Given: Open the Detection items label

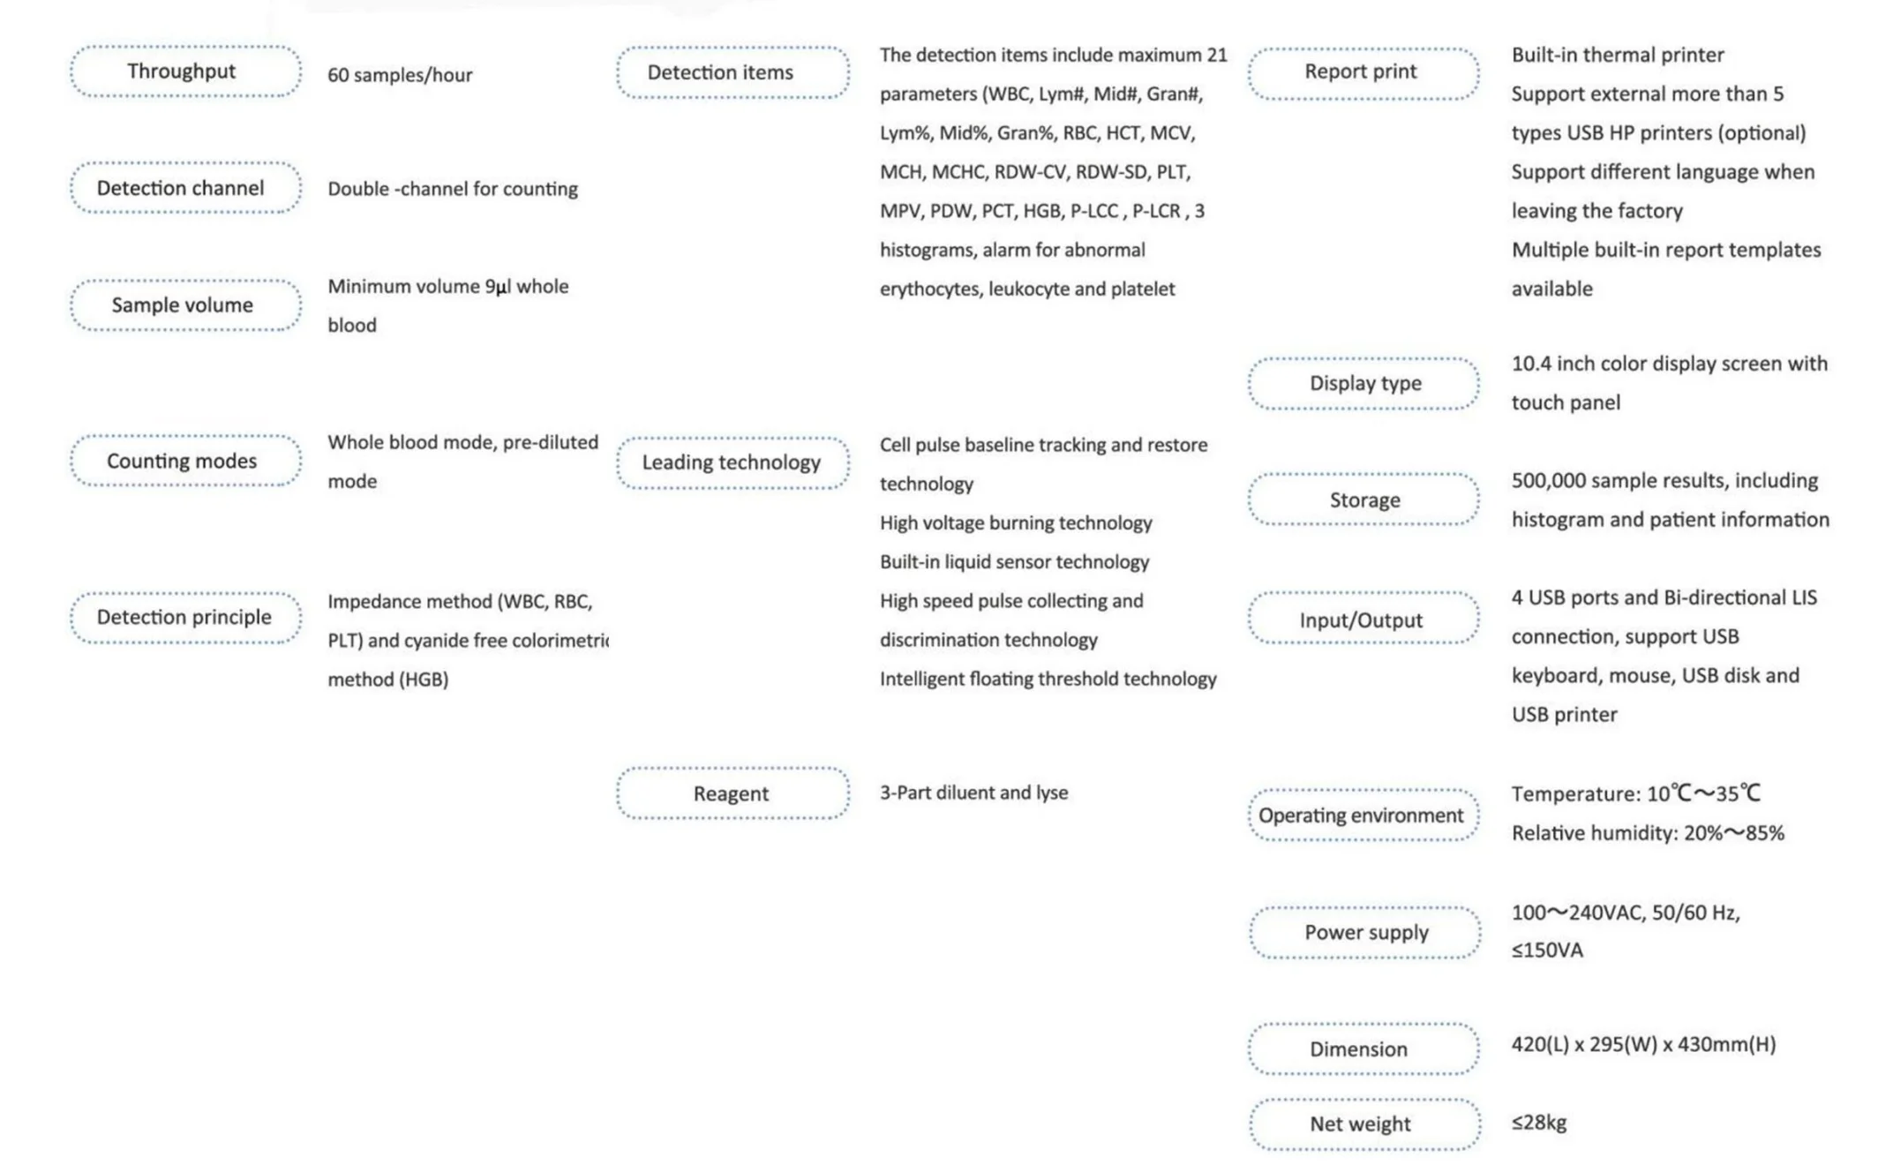Looking at the screenshot, I should 732,72.
